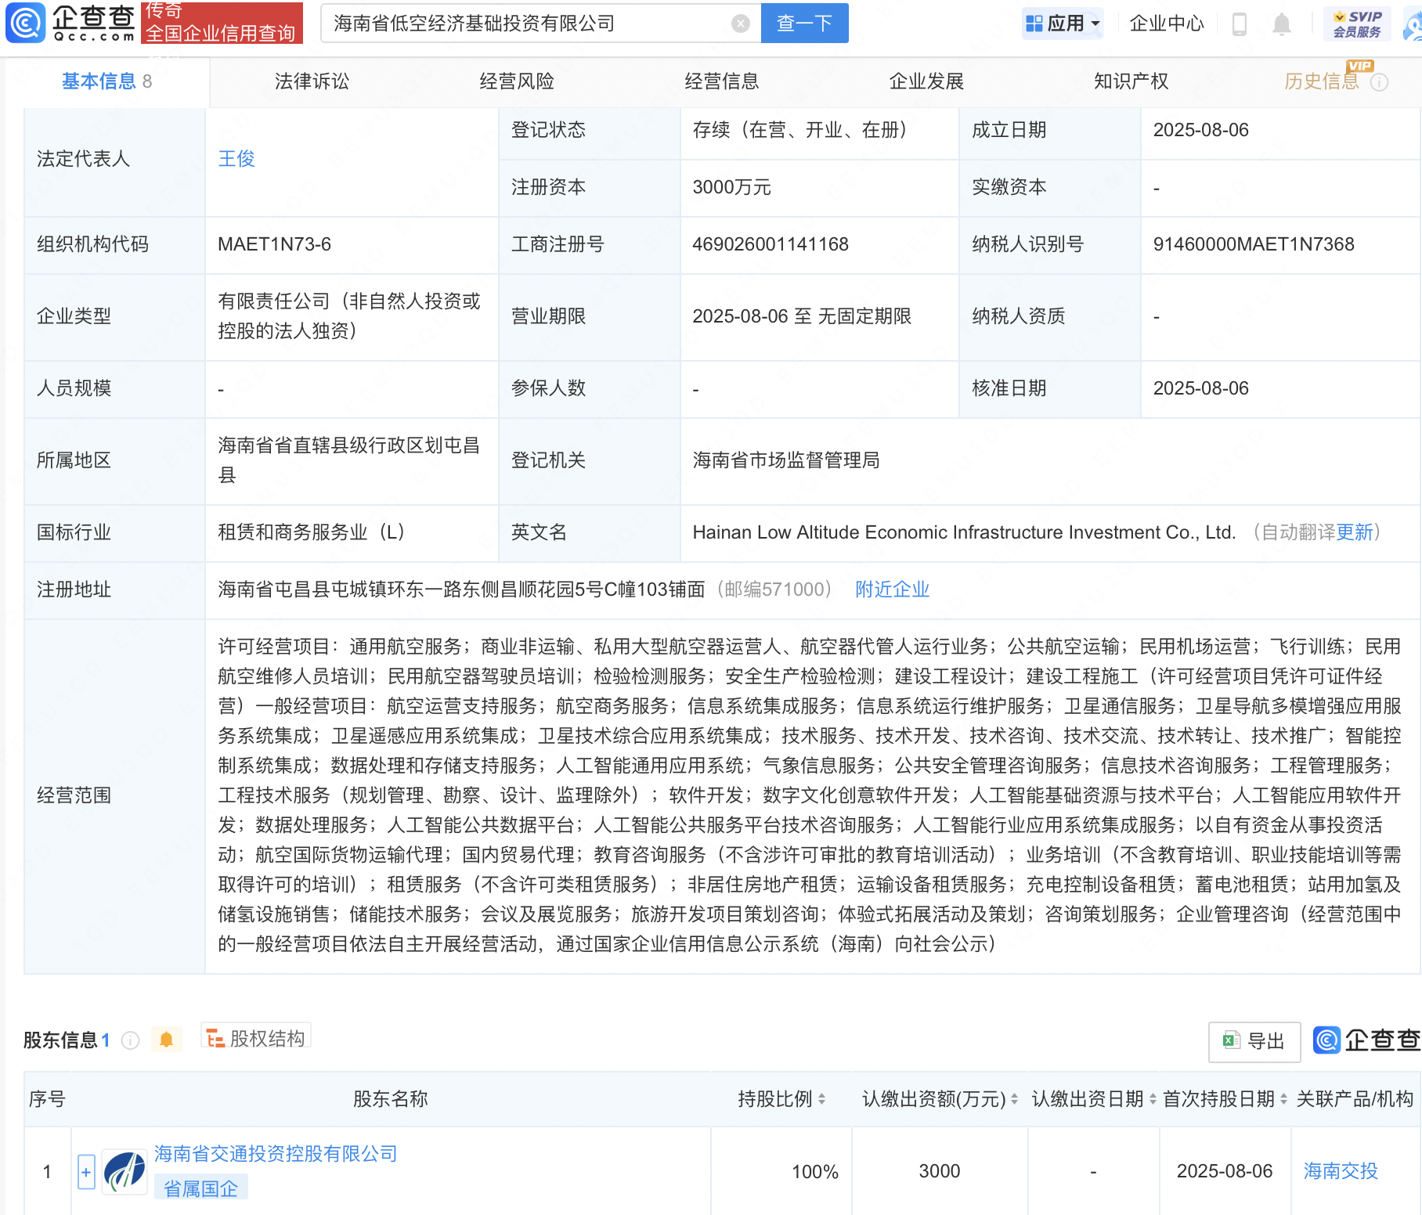Image resolution: width=1422 pixels, height=1215 pixels.
Task: Click the 省属国企 tag
Action: click(x=200, y=1188)
